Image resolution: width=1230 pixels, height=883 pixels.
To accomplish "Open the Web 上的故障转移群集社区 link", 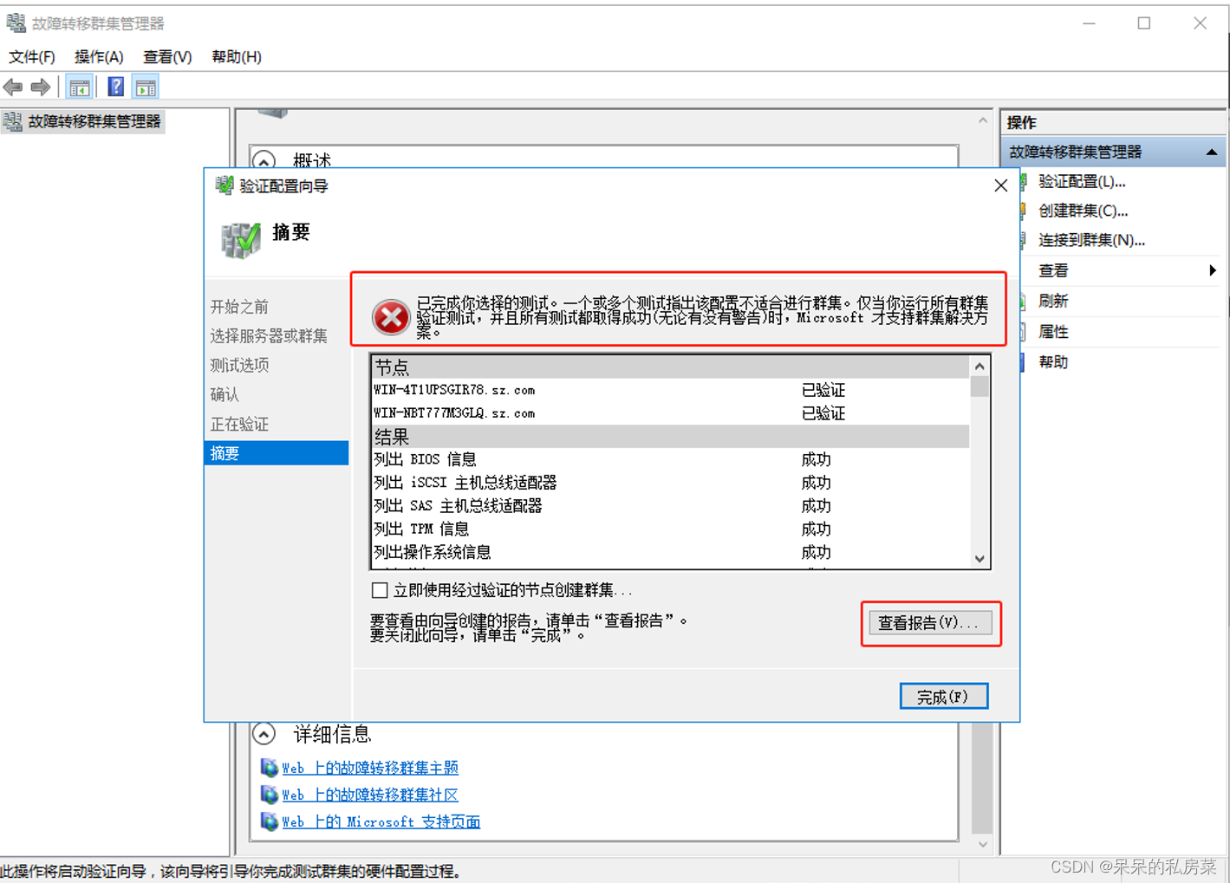I will (370, 795).
